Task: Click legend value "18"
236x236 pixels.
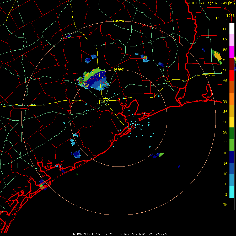Action: (225, 153)
